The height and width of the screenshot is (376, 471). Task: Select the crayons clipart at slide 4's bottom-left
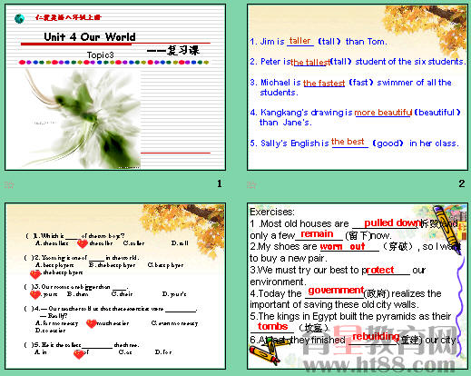tap(265, 352)
